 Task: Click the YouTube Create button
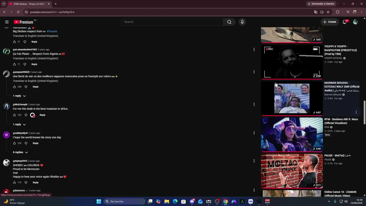(330, 22)
